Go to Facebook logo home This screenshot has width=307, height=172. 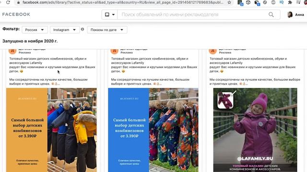coord(16,14)
